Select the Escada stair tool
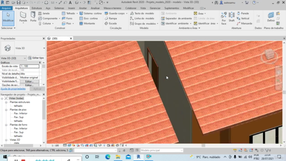The height and width of the screenshot is (161, 286). click(x=110, y=23)
